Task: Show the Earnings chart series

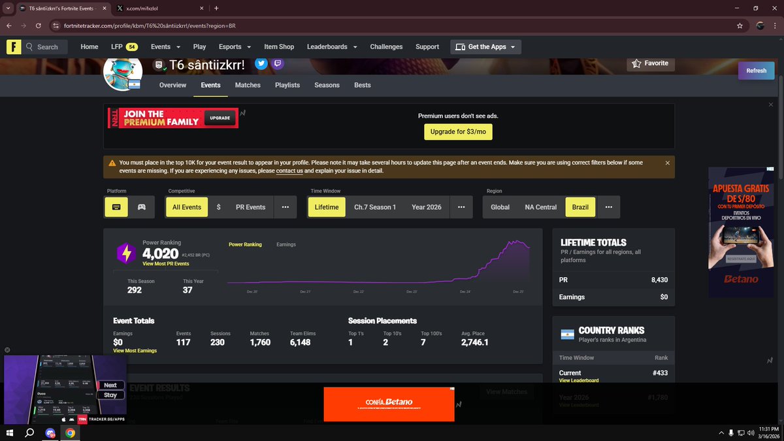Action: [286, 244]
